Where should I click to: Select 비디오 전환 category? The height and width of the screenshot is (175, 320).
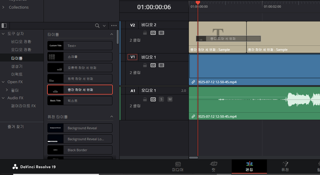[x=21, y=42]
